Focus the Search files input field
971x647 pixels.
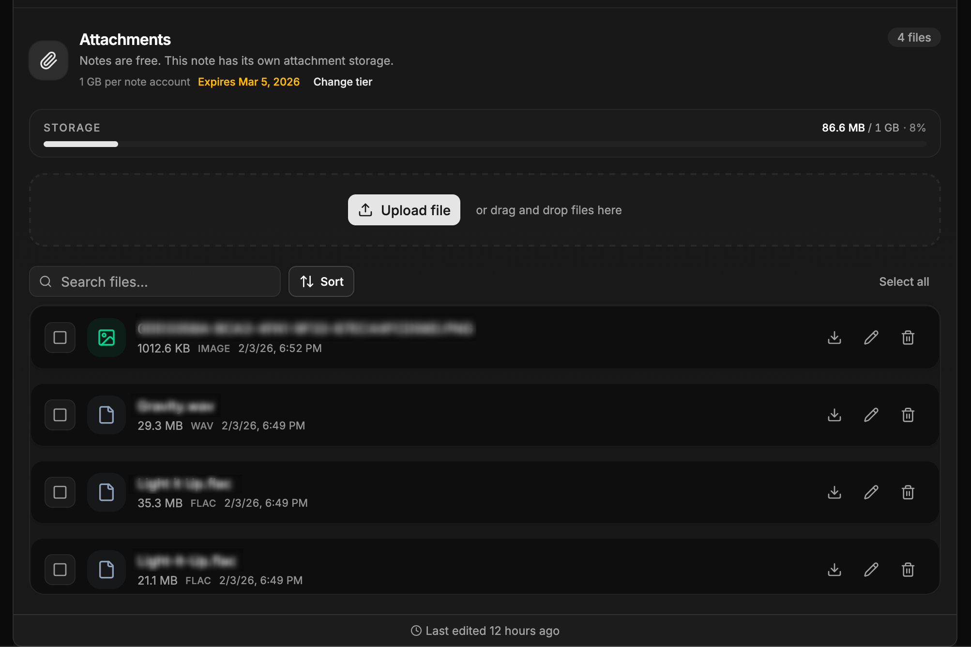[165, 281]
